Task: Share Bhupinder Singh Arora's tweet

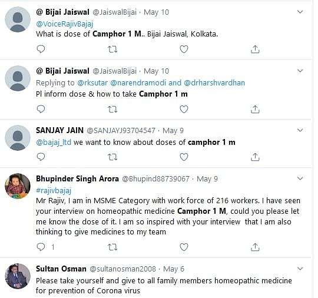Action: coord(255,247)
